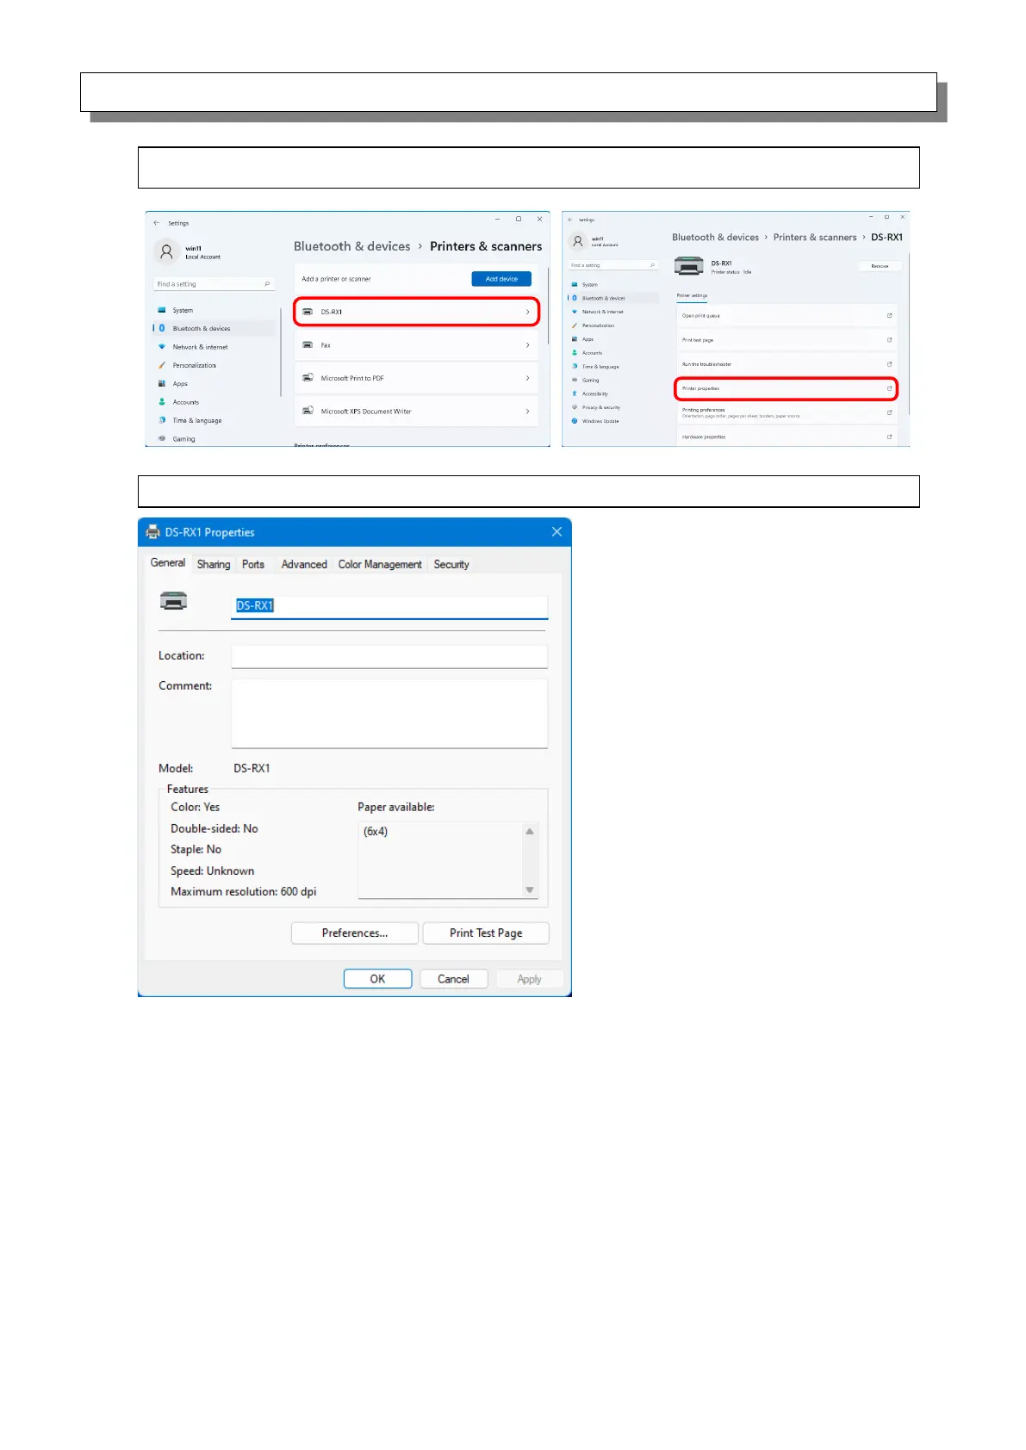Switch to the Advanced tab
This screenshot has height=1450, width=1026.
[x=304, y=565]
